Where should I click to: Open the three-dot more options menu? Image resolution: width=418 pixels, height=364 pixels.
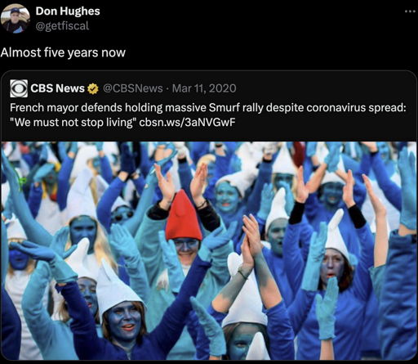[411, 11]
